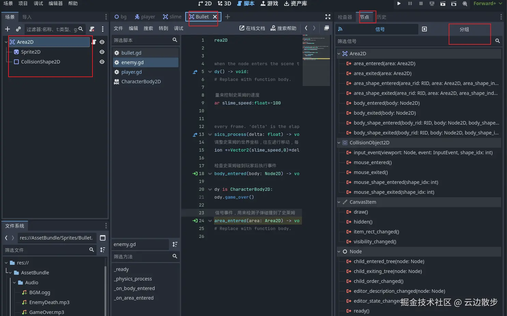Toggle visibility of Area2D node
The width and height of the screenshot is (507, 316).
pyautogui.click(x=102, y=42)
